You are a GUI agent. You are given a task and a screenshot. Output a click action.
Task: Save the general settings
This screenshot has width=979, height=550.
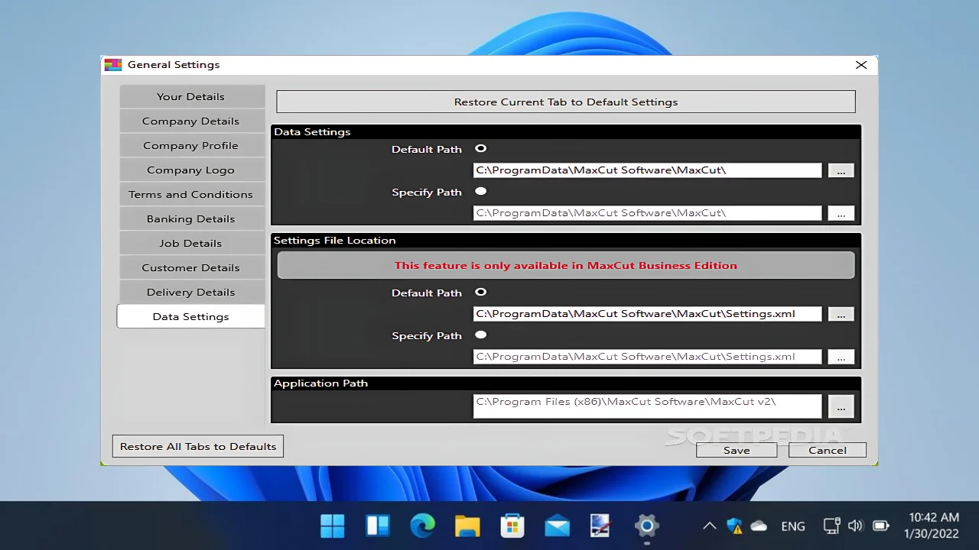[x=737, y=450]
